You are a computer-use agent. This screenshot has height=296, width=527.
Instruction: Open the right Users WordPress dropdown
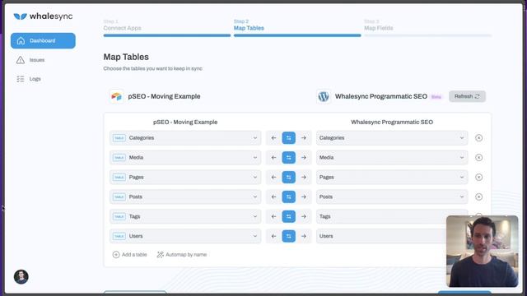coord(381,236)
